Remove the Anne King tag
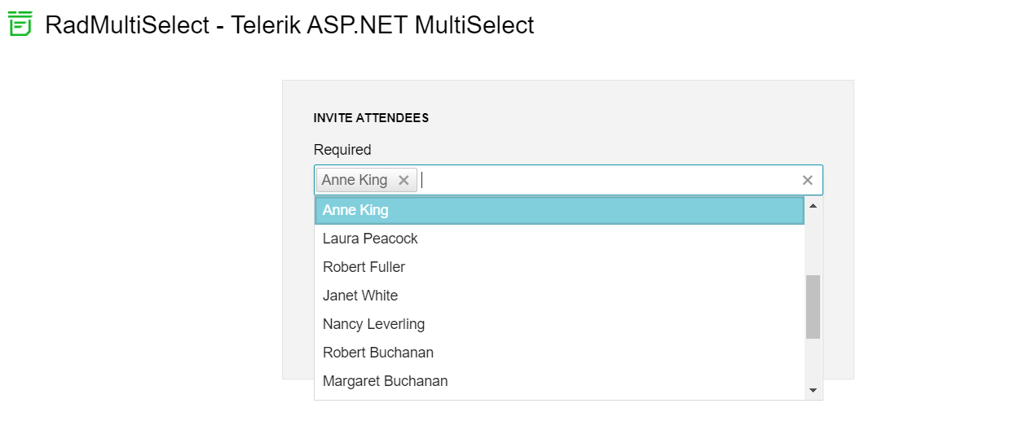1032x421 pixels. [x=404, y=180]
